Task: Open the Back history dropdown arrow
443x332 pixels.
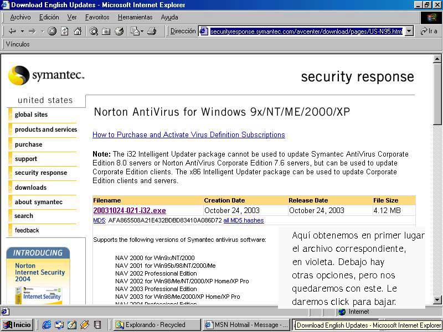Action: click(22, 31)
